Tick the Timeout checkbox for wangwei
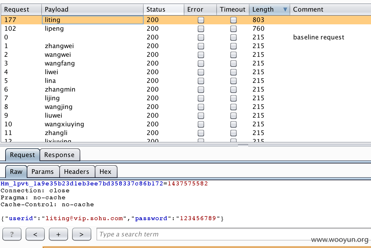The image size is (371, 248). click(233, 55)
